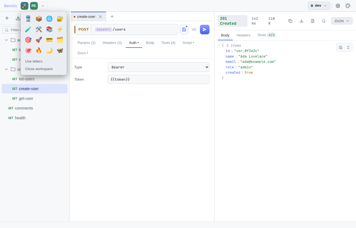356x228 pixels.
Task: Pick the bullseye target emoji icon
Action: (x=28, y=40)
